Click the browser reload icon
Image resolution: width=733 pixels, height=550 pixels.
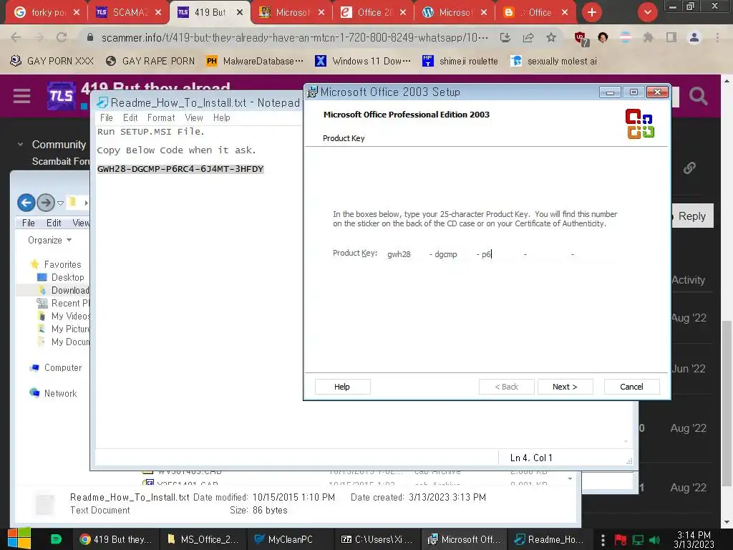[62, 37]
